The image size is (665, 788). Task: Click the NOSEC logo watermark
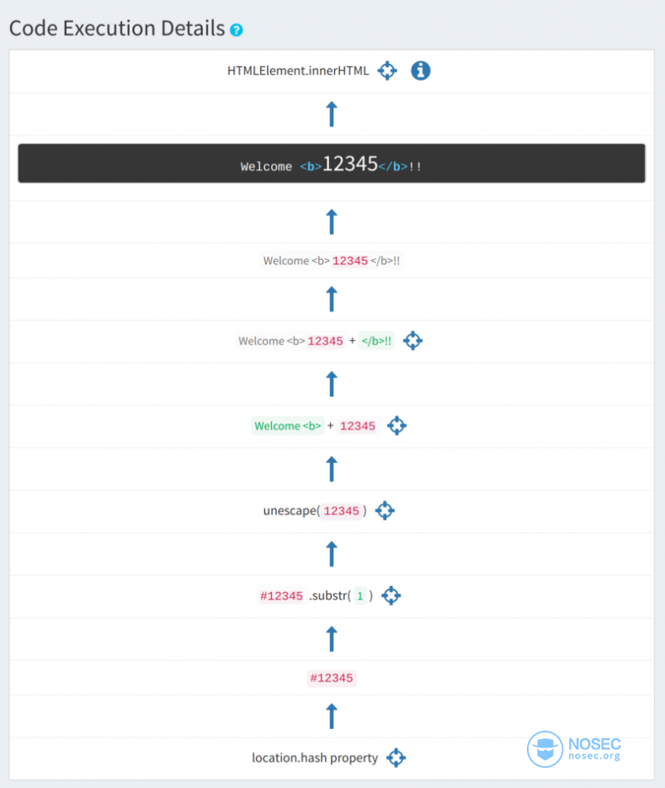(545, 748)
